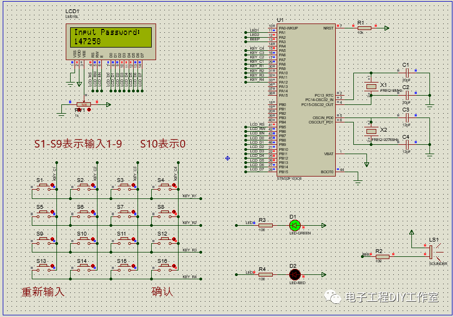
Task: Click resistor R1 on NRST line
Action: click(364, 27)
